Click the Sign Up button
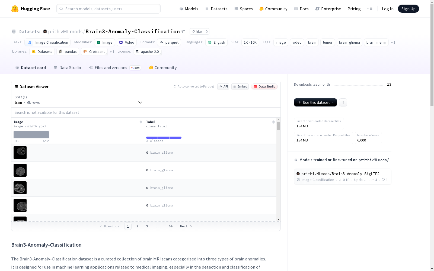The width and height of the screenshot is (434, 271). [x=409, y=9]
